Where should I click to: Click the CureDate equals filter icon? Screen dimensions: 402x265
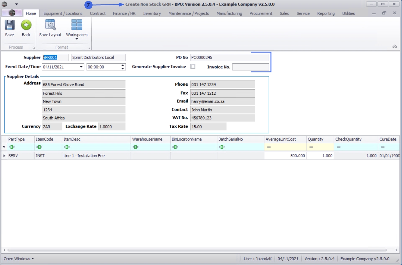pos(383,147)
